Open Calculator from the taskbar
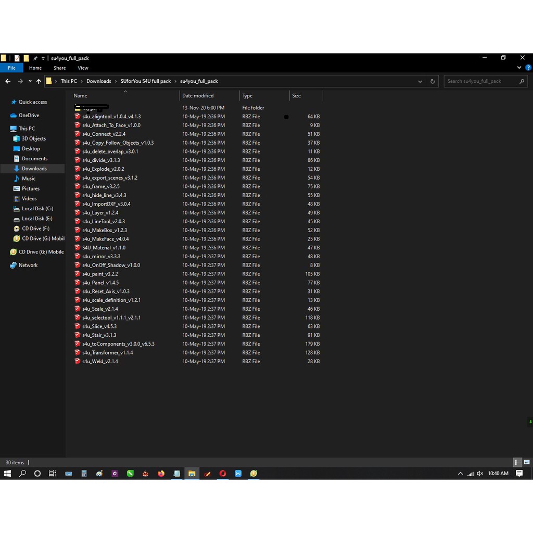The image size is (533, 533). (84, 474)
